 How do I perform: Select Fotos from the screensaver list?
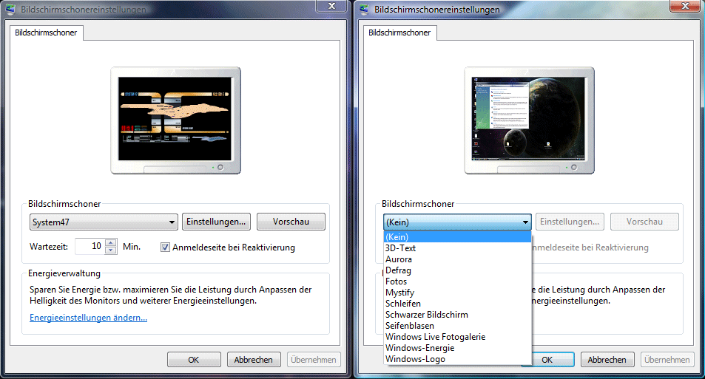coord(457,281)
